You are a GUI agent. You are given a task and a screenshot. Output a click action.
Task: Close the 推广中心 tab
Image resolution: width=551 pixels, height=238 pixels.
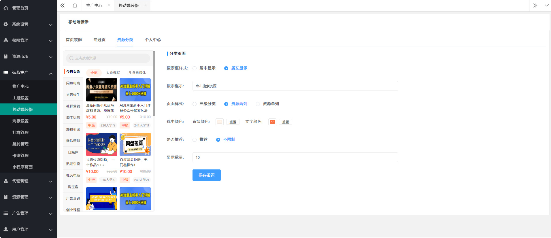pyautogui.click(x=109, y=5)
